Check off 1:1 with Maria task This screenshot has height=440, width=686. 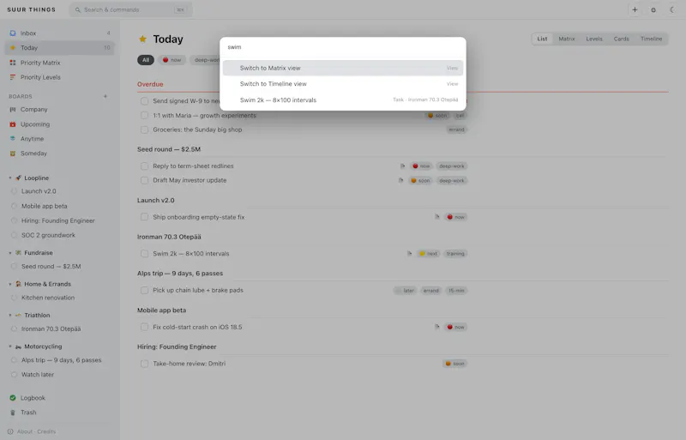[x=144, y=116]
